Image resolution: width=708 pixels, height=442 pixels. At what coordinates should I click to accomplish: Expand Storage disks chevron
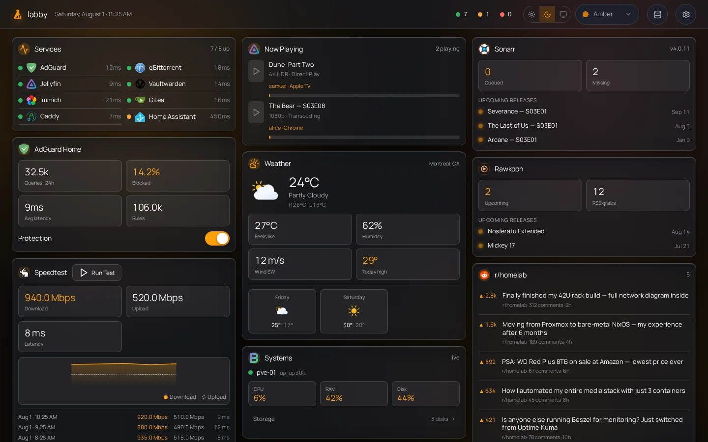coord(453,419)
